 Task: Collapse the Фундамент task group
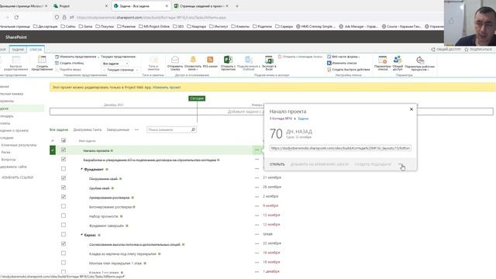pyautogui.click(x=81, y=169)
